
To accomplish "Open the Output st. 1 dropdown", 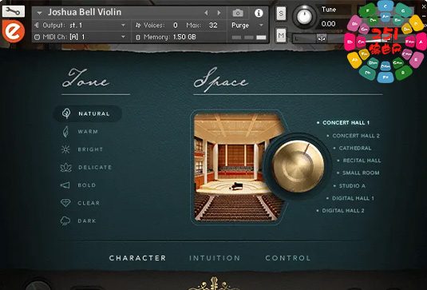I will 123,25.
